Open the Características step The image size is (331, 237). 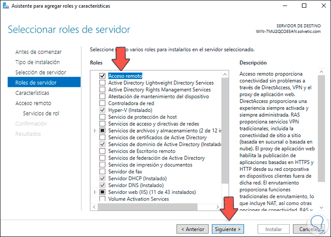[x=32, y=93]
